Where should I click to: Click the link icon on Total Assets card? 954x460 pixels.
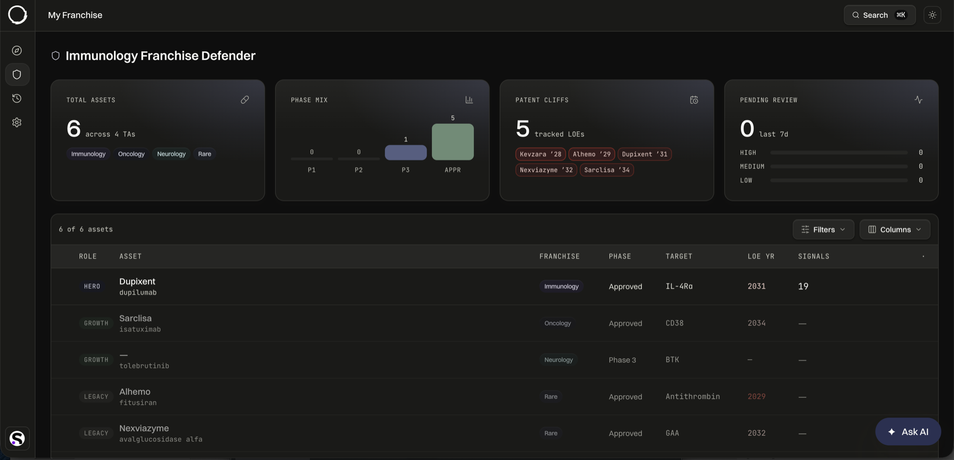pyautogui.click(x=245, y=100)
